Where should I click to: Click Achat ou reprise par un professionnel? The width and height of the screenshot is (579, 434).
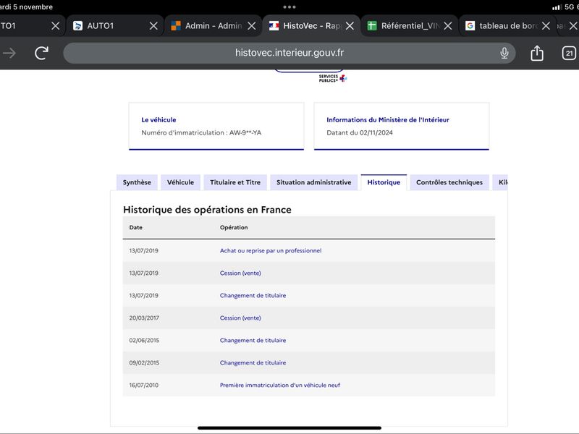tap(271, 250)
